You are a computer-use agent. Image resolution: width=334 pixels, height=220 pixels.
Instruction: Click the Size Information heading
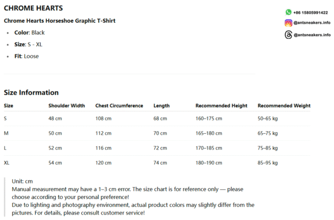(31, 92)
